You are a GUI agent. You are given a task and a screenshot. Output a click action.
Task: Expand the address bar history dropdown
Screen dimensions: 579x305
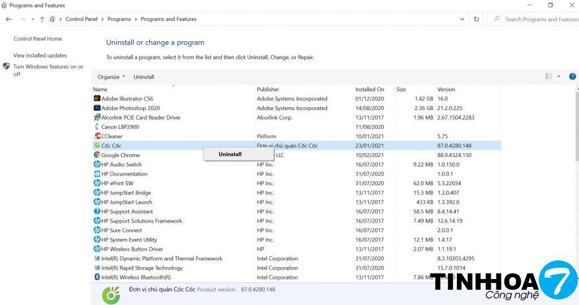[463, 19]
